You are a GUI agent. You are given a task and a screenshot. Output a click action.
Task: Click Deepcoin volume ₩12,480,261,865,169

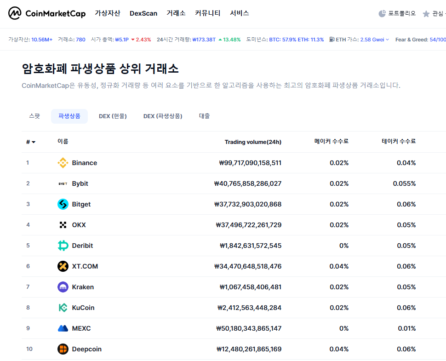pos(249,349)
